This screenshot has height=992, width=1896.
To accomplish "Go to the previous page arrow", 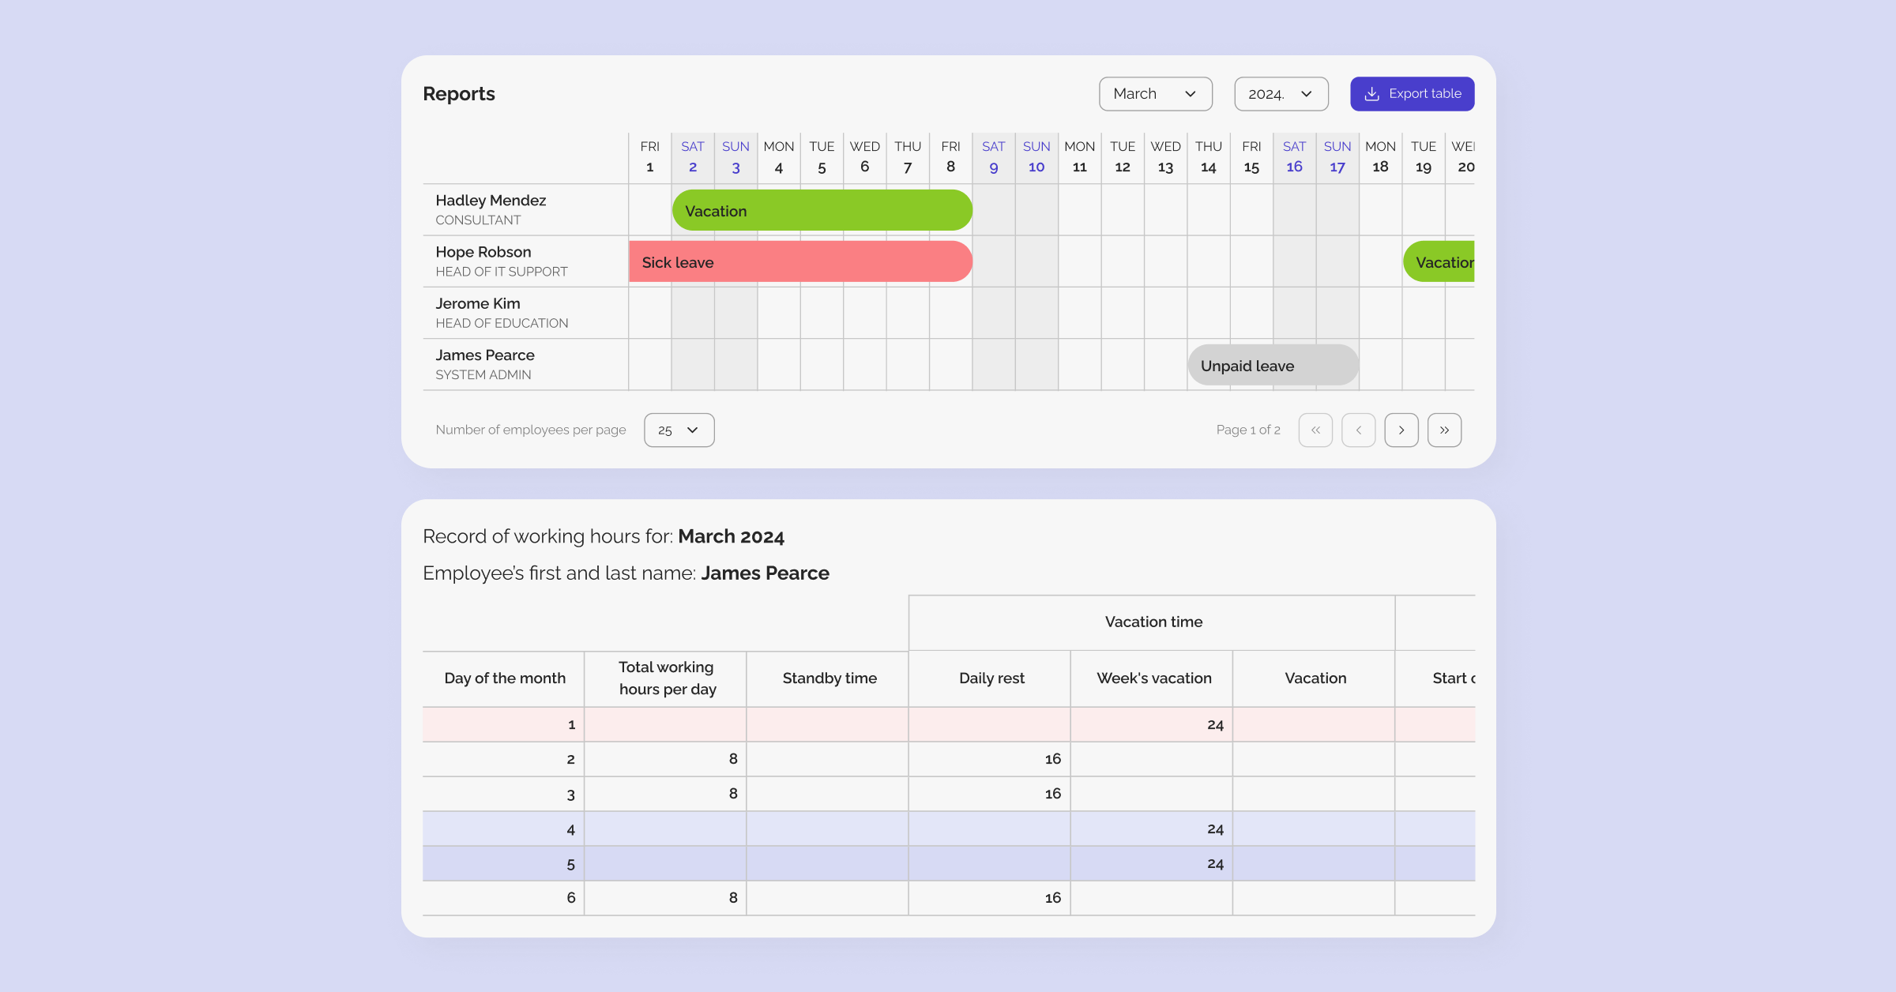I will point(1358,430).
